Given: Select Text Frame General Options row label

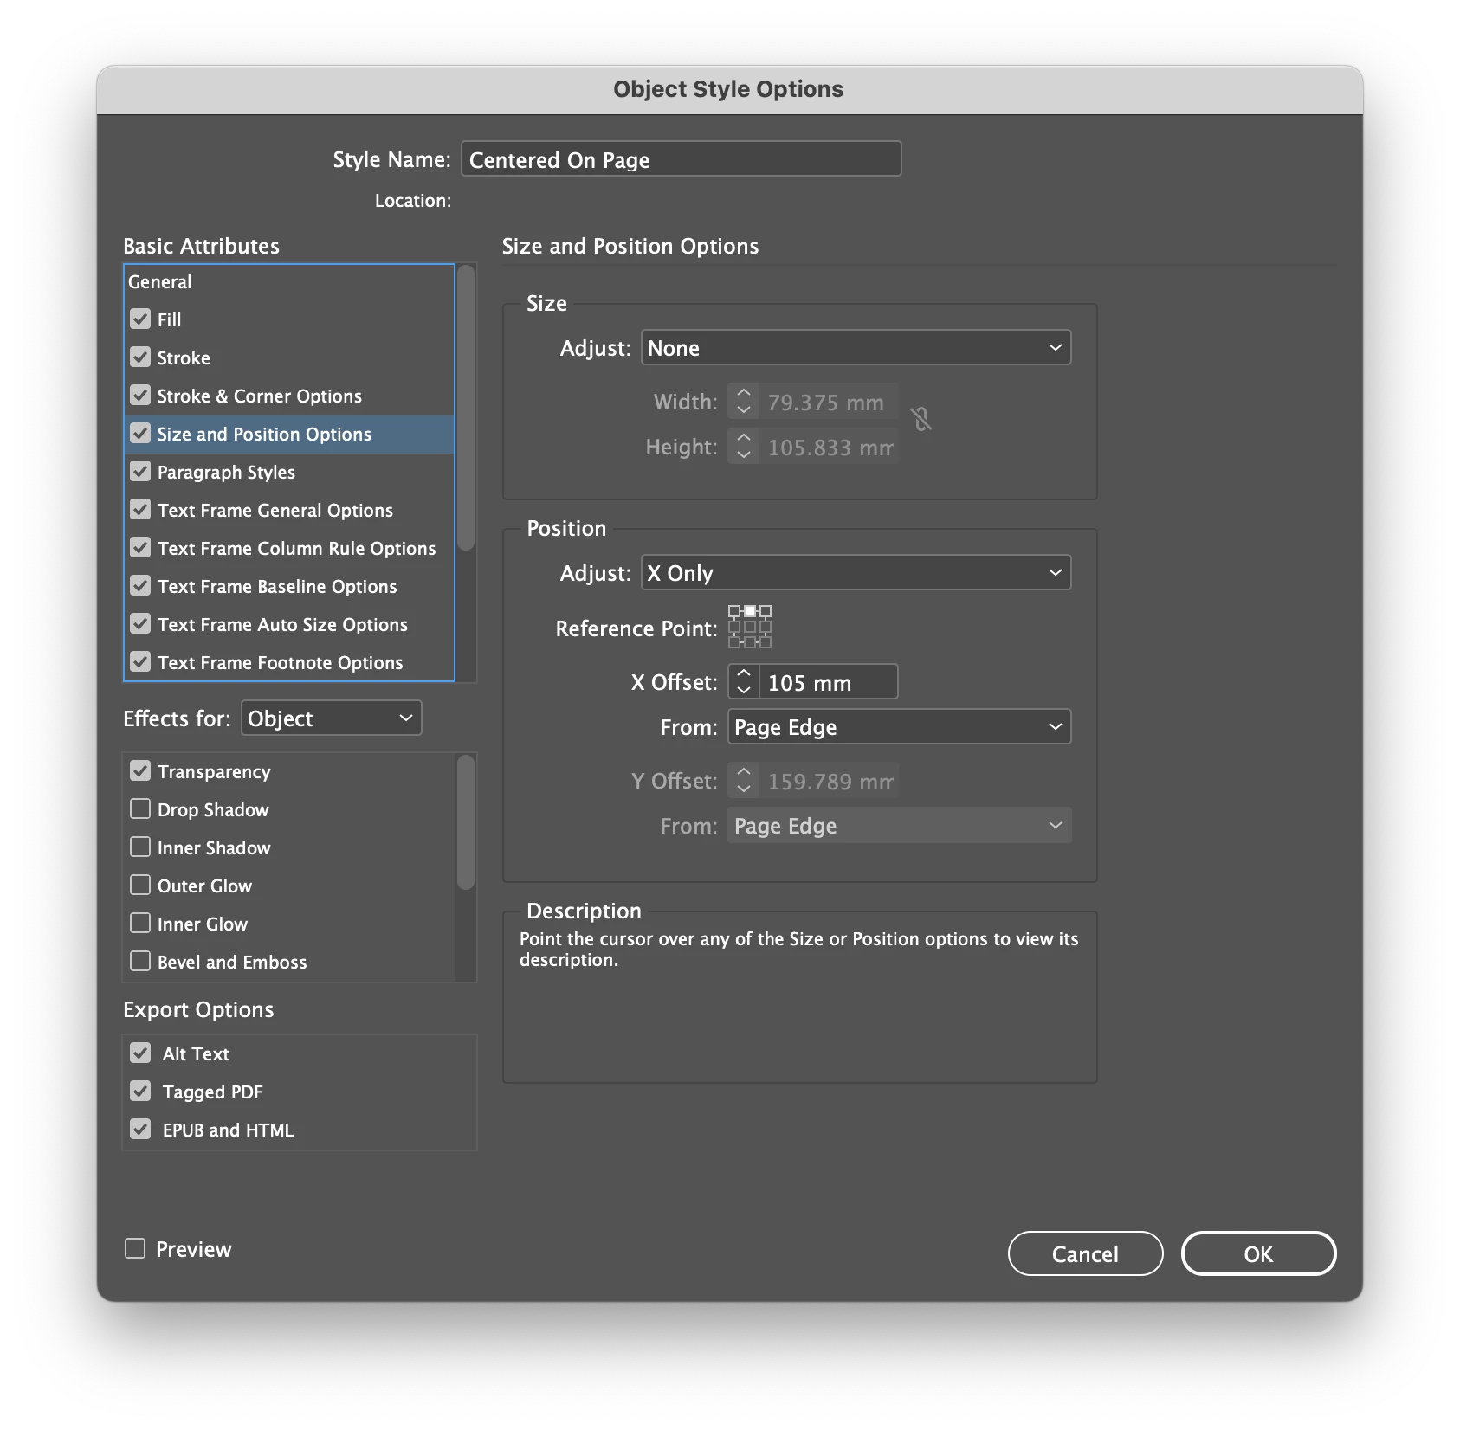Looking at the screenshot, I should [x=275, y=511].
